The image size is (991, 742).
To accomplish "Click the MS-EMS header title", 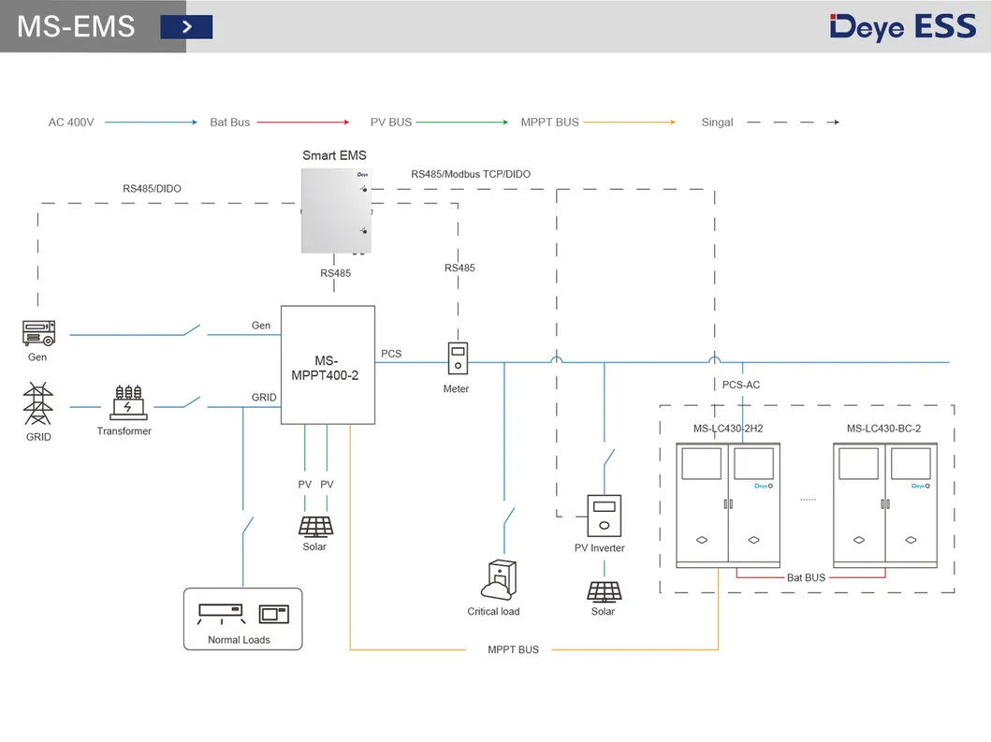I will click(76, 26).
